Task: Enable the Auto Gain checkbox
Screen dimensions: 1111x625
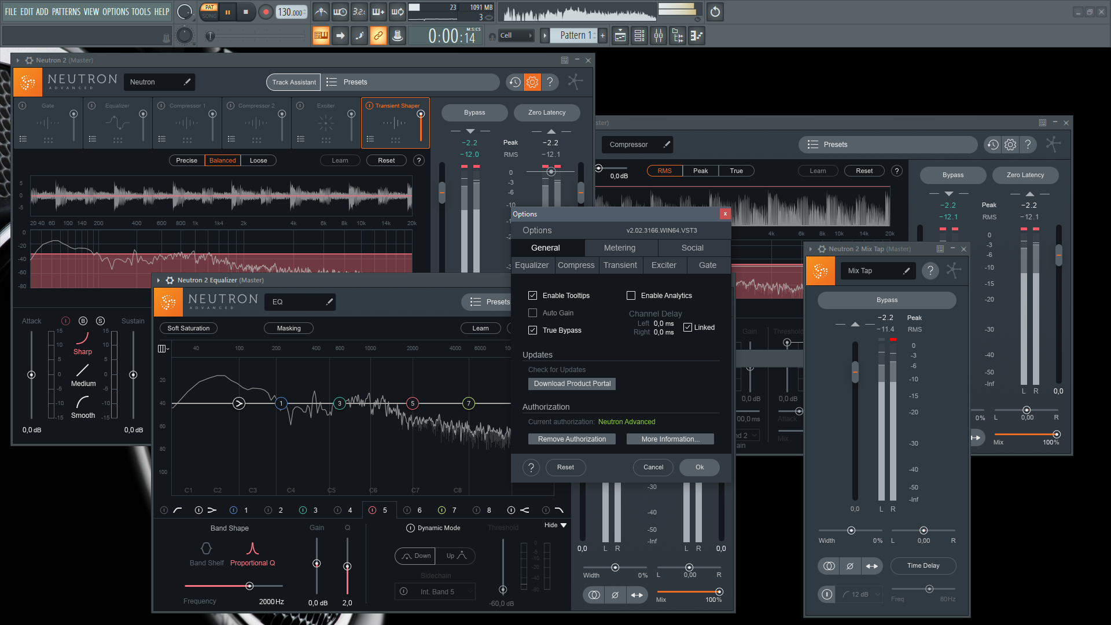Action: [532, 313]
